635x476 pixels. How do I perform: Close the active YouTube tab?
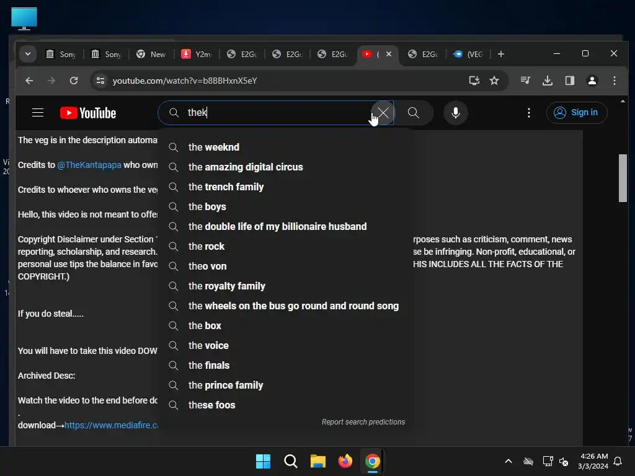coord(389,54)
